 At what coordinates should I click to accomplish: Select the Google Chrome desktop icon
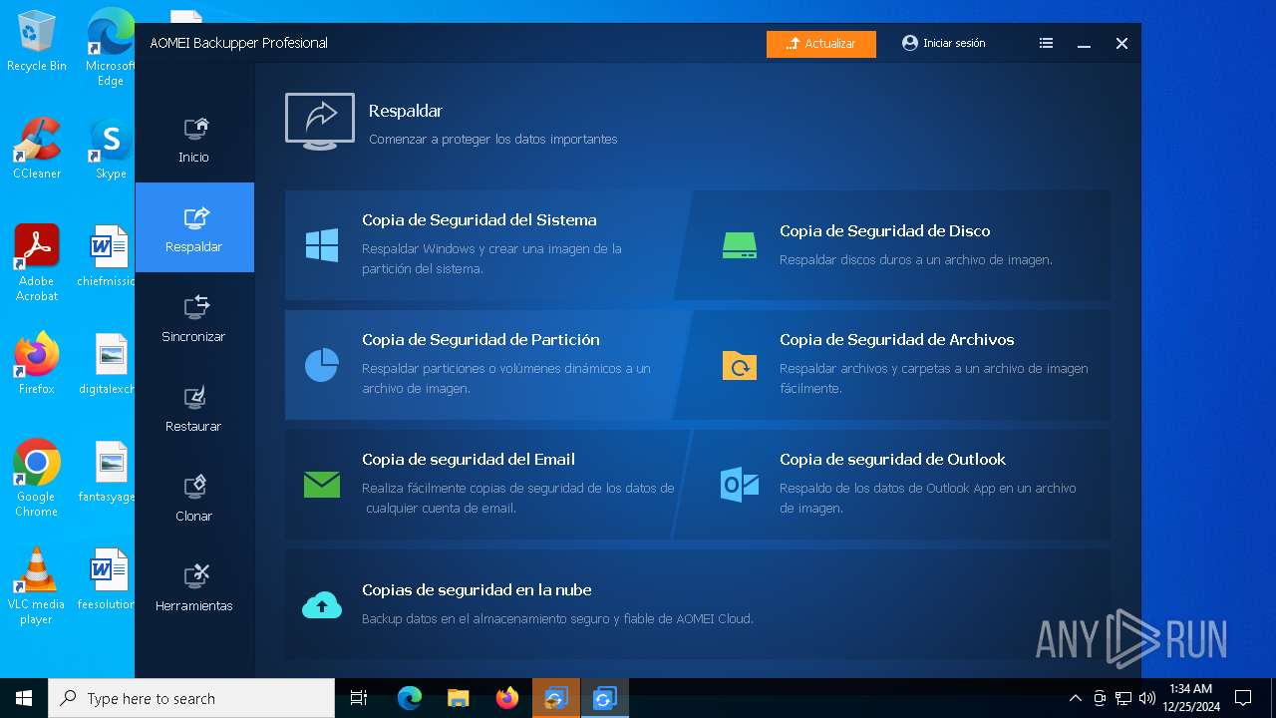pos(37,479)
